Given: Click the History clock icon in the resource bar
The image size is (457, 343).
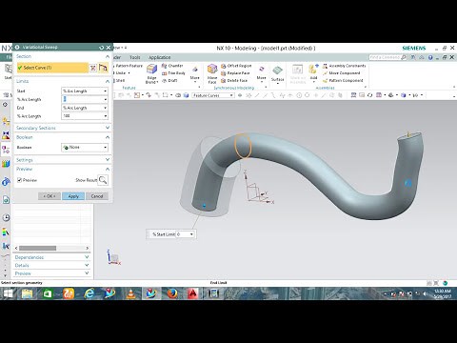Looking at the screenshot, I should [6, 217].
